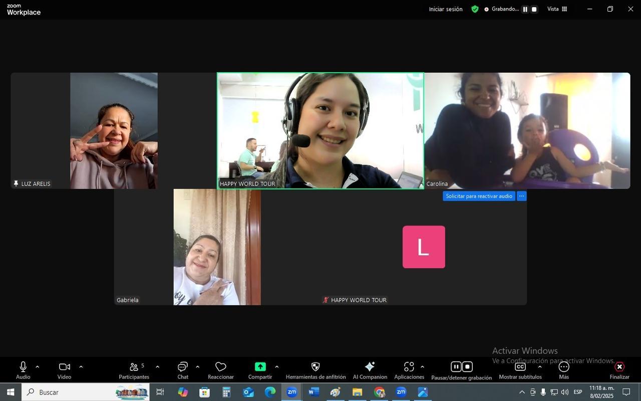The height and width of the screenshot is (401, 641).
Task: Open the Más menu
Action: pyautogui.click(x=564, y=370)
